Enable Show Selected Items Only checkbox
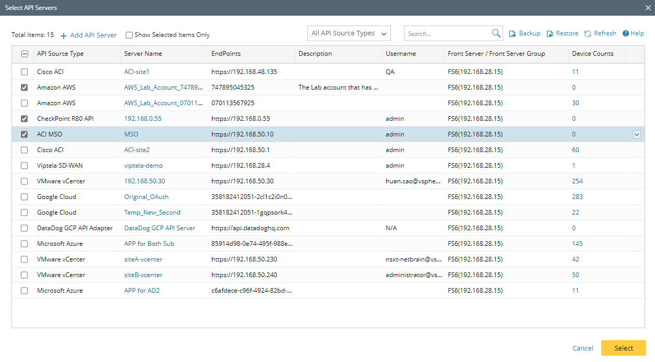Image resolution: width=655 pixels, height=362 pixels. point(129,35)
